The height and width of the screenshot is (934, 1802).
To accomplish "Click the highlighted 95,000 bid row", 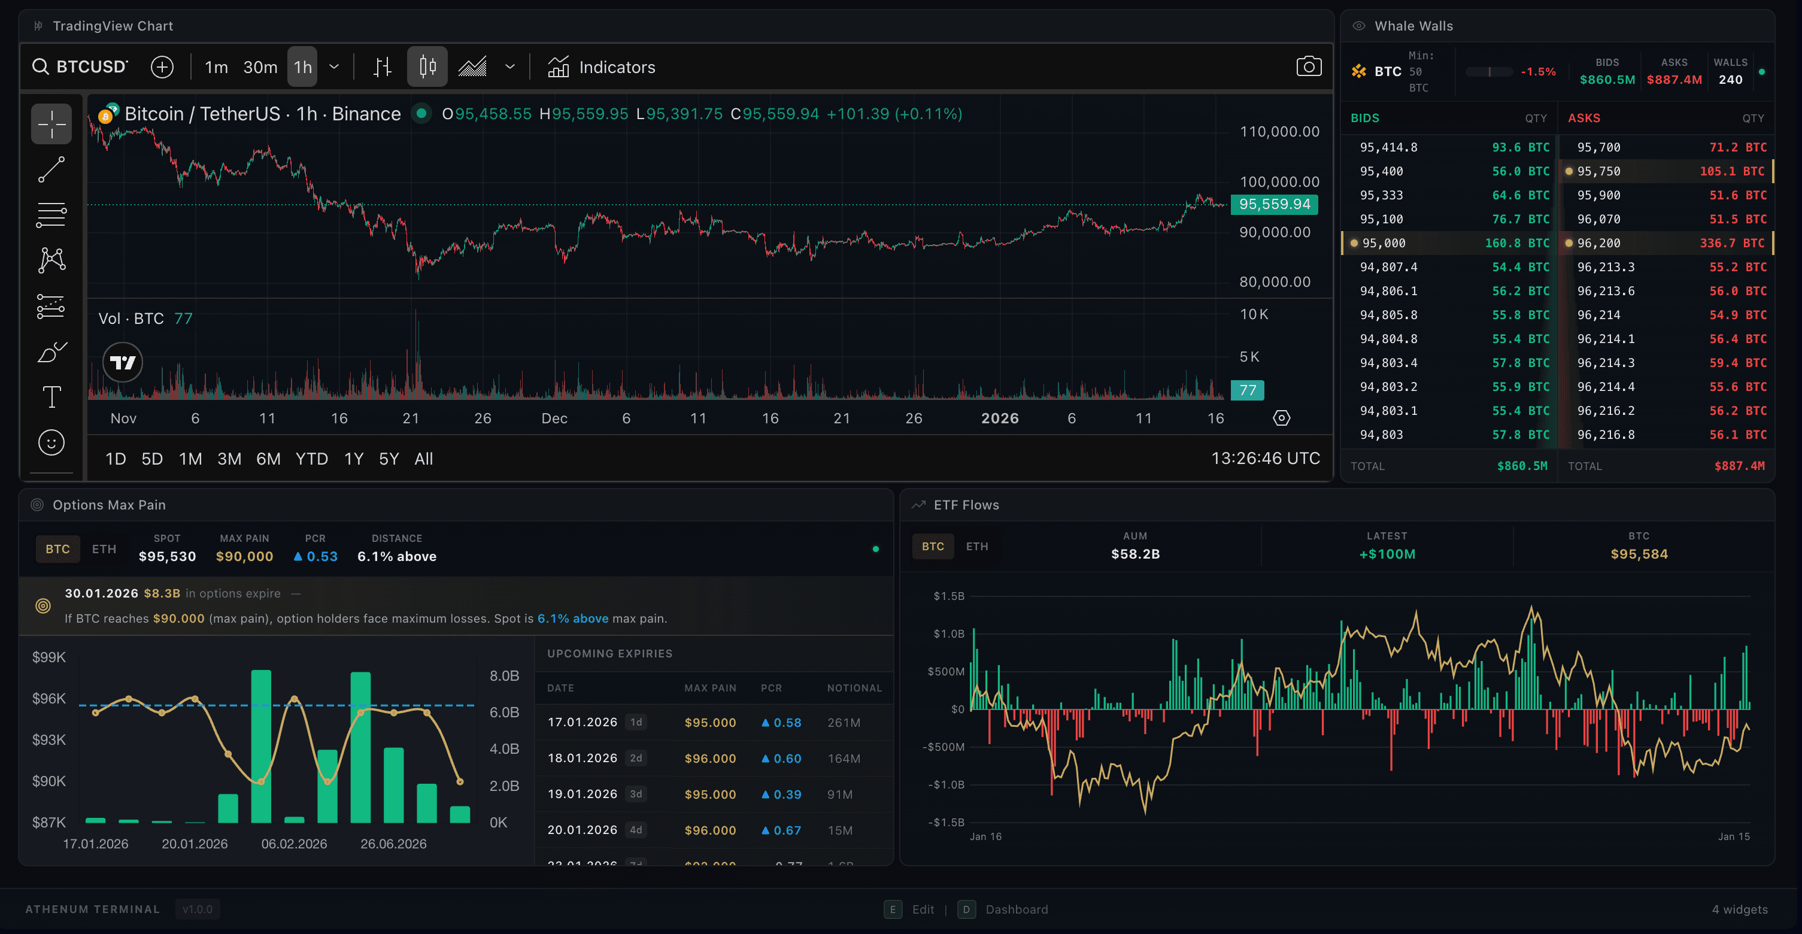I will coord(1448,242).
